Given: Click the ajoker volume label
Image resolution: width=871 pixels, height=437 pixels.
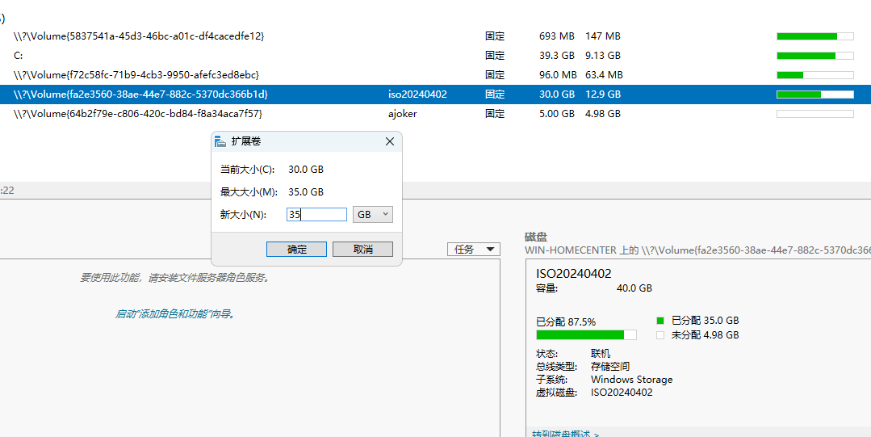Looking at the screenshot, I should pos(403,113).
